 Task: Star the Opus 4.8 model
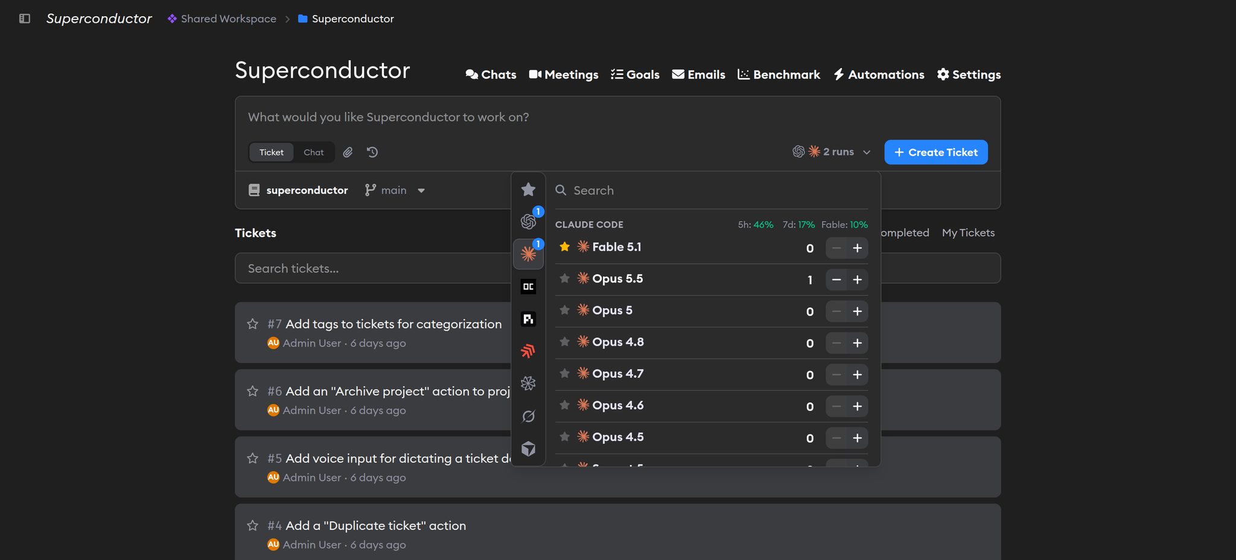[x=564, y=342]
